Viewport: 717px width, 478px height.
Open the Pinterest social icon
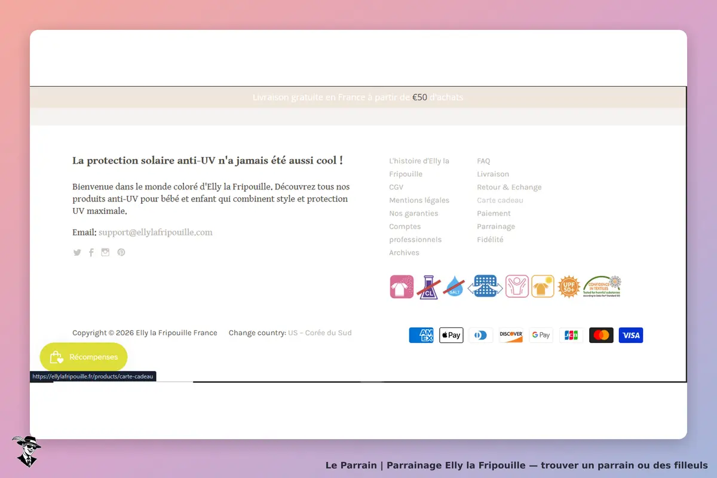coord(121,252)
